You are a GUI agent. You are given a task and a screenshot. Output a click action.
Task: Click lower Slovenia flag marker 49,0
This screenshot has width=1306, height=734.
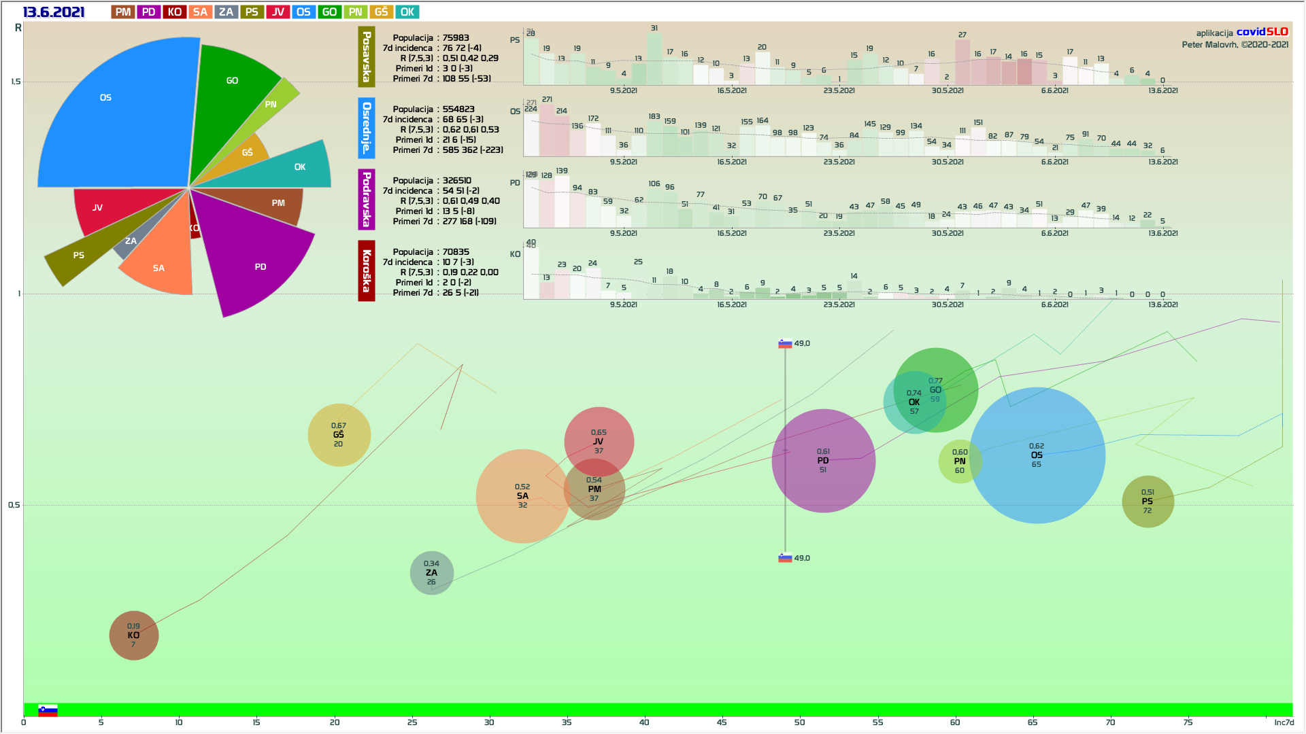coord(785,558)
